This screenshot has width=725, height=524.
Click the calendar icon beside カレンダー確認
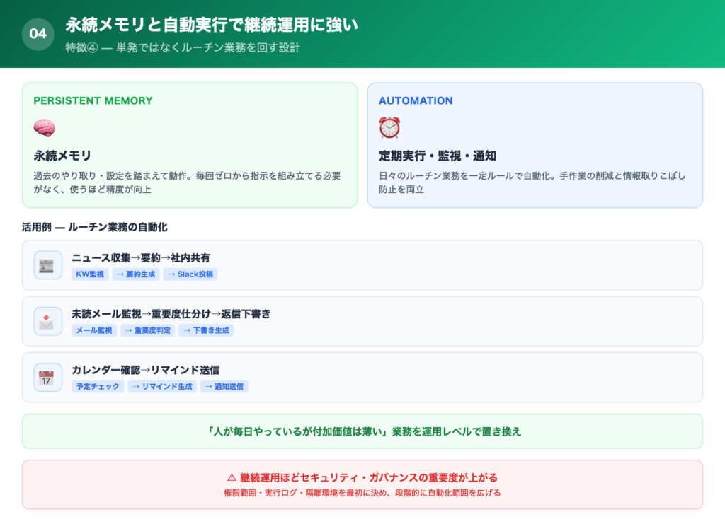(x=47, y=378)
